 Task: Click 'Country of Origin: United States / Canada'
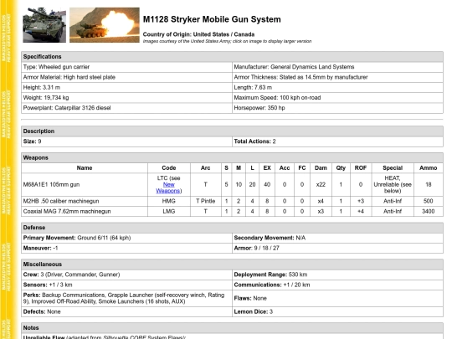click(x=198, y=34)
